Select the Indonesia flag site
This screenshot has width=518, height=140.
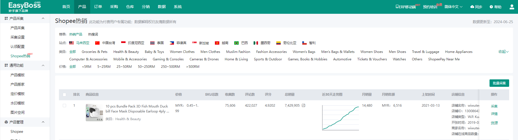(123, 43)
